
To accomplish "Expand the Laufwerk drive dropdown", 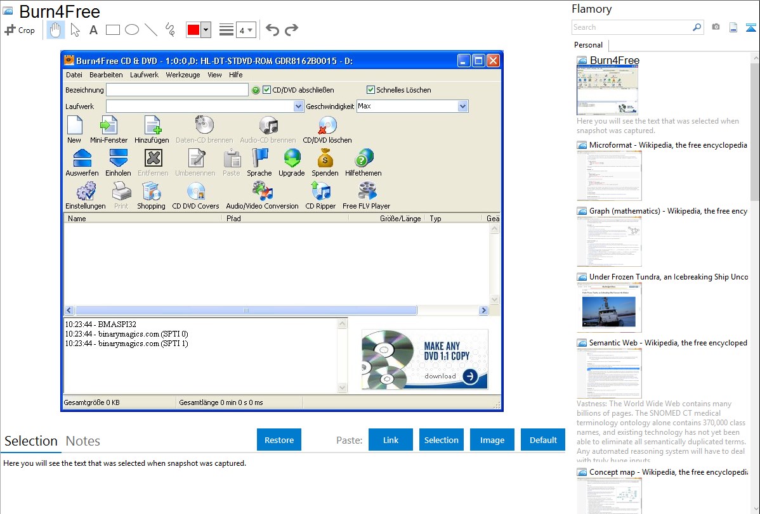I will [x=299, y=106].
